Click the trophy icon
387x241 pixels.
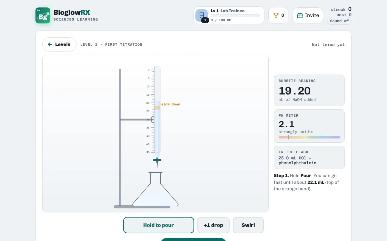(x=276, y=15)
